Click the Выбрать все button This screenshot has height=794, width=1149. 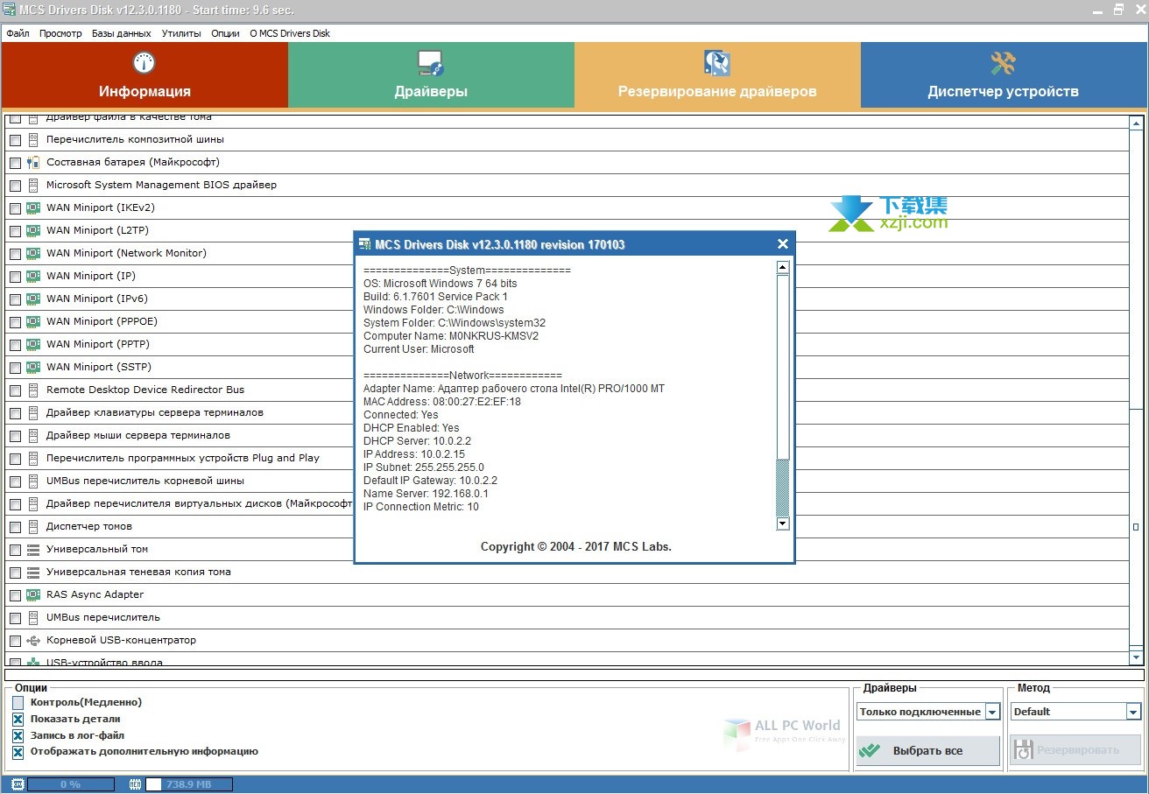point(927,750)
